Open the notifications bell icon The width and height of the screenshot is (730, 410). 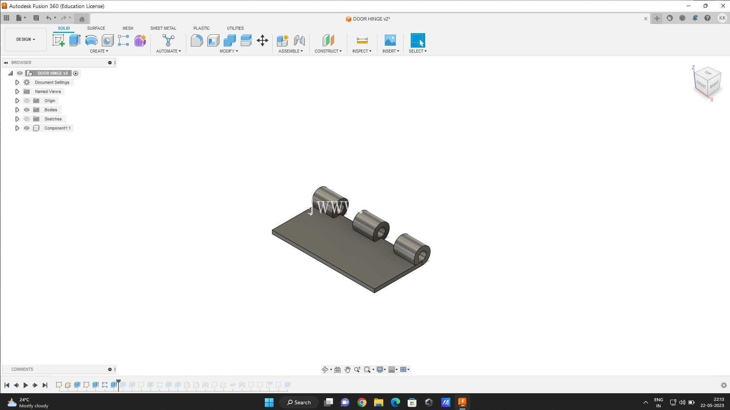click(695, 18)
